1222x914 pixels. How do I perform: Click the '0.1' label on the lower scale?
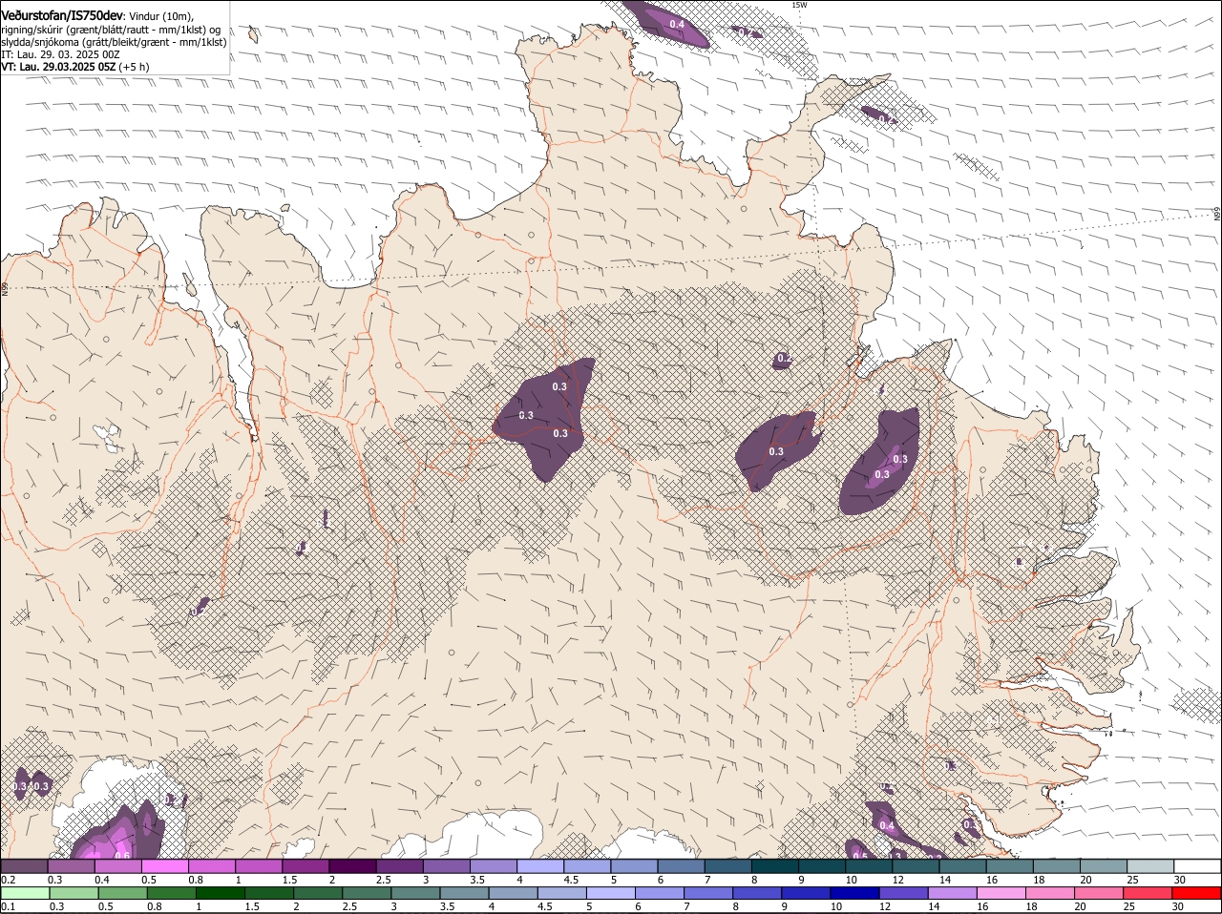pos(8,906)
